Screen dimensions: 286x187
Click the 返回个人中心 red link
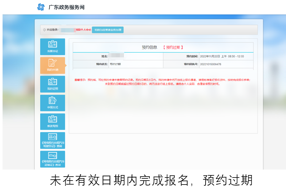(x=83, y=30)
